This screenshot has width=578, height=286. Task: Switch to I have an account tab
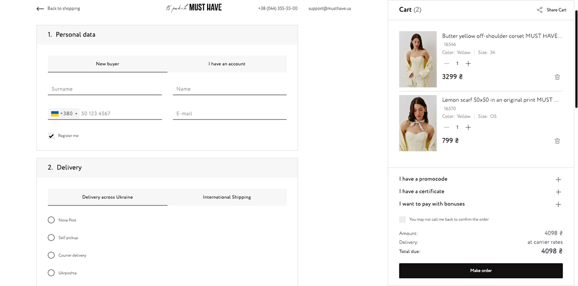(227, 64)
